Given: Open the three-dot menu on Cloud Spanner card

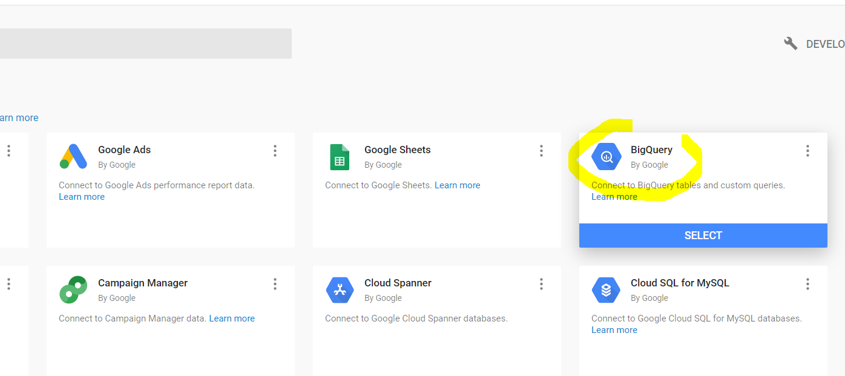Looking at the screenshot, I should pyautogui.click(x=541, y=283).
